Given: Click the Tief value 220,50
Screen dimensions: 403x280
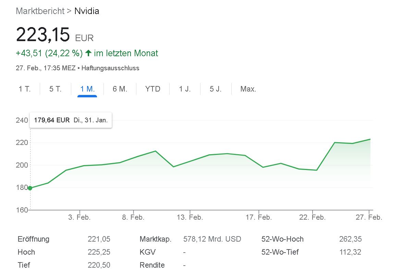Looking at the screenshot, I should tap(99, 265).
